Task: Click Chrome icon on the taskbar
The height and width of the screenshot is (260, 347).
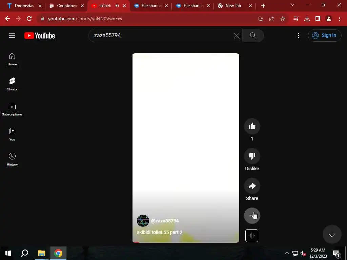Action: tap(58, 253)
